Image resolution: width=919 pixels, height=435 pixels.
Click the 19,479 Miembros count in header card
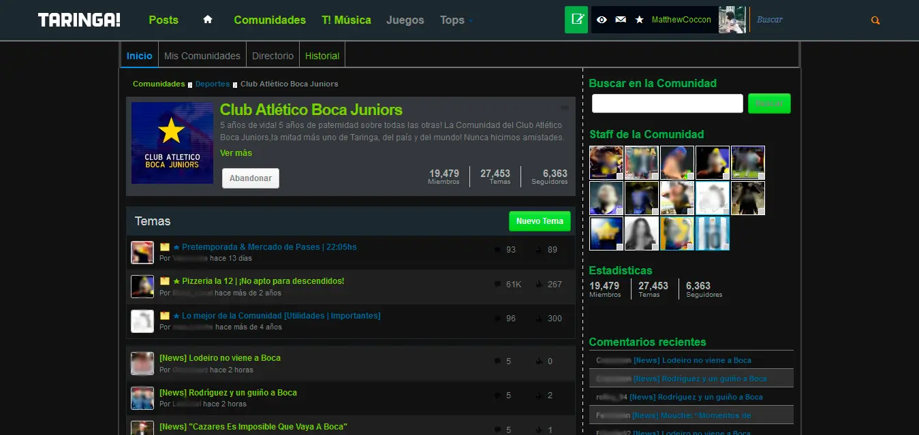(x=444, y=177)
